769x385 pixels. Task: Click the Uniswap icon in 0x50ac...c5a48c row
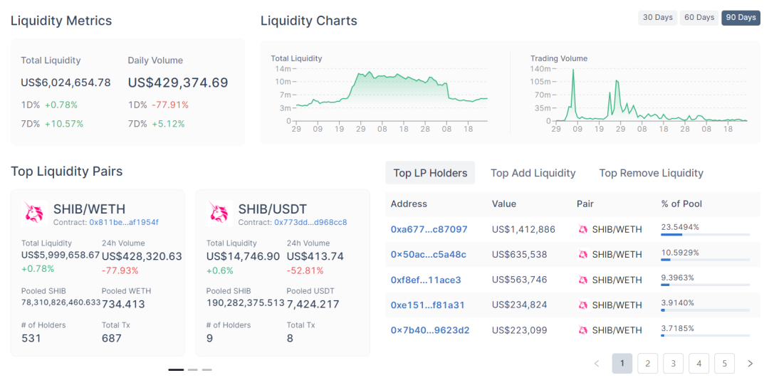(x=582, y=255)
